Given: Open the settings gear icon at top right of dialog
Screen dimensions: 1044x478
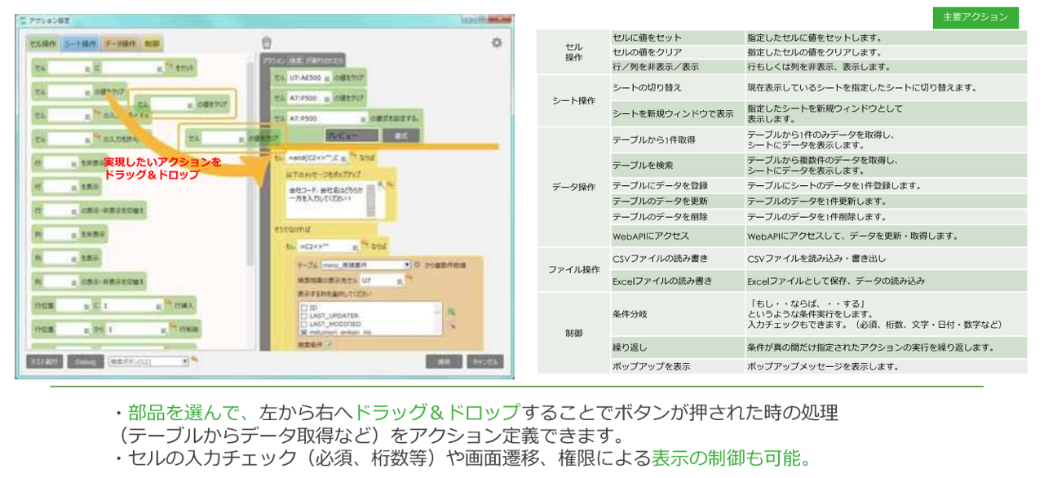Looking at the screenshot, I should 497,43.
